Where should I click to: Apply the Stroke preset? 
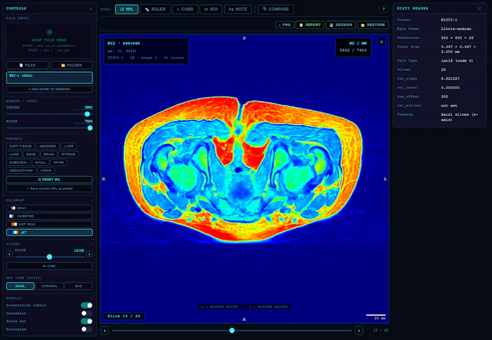click(68, 154)
